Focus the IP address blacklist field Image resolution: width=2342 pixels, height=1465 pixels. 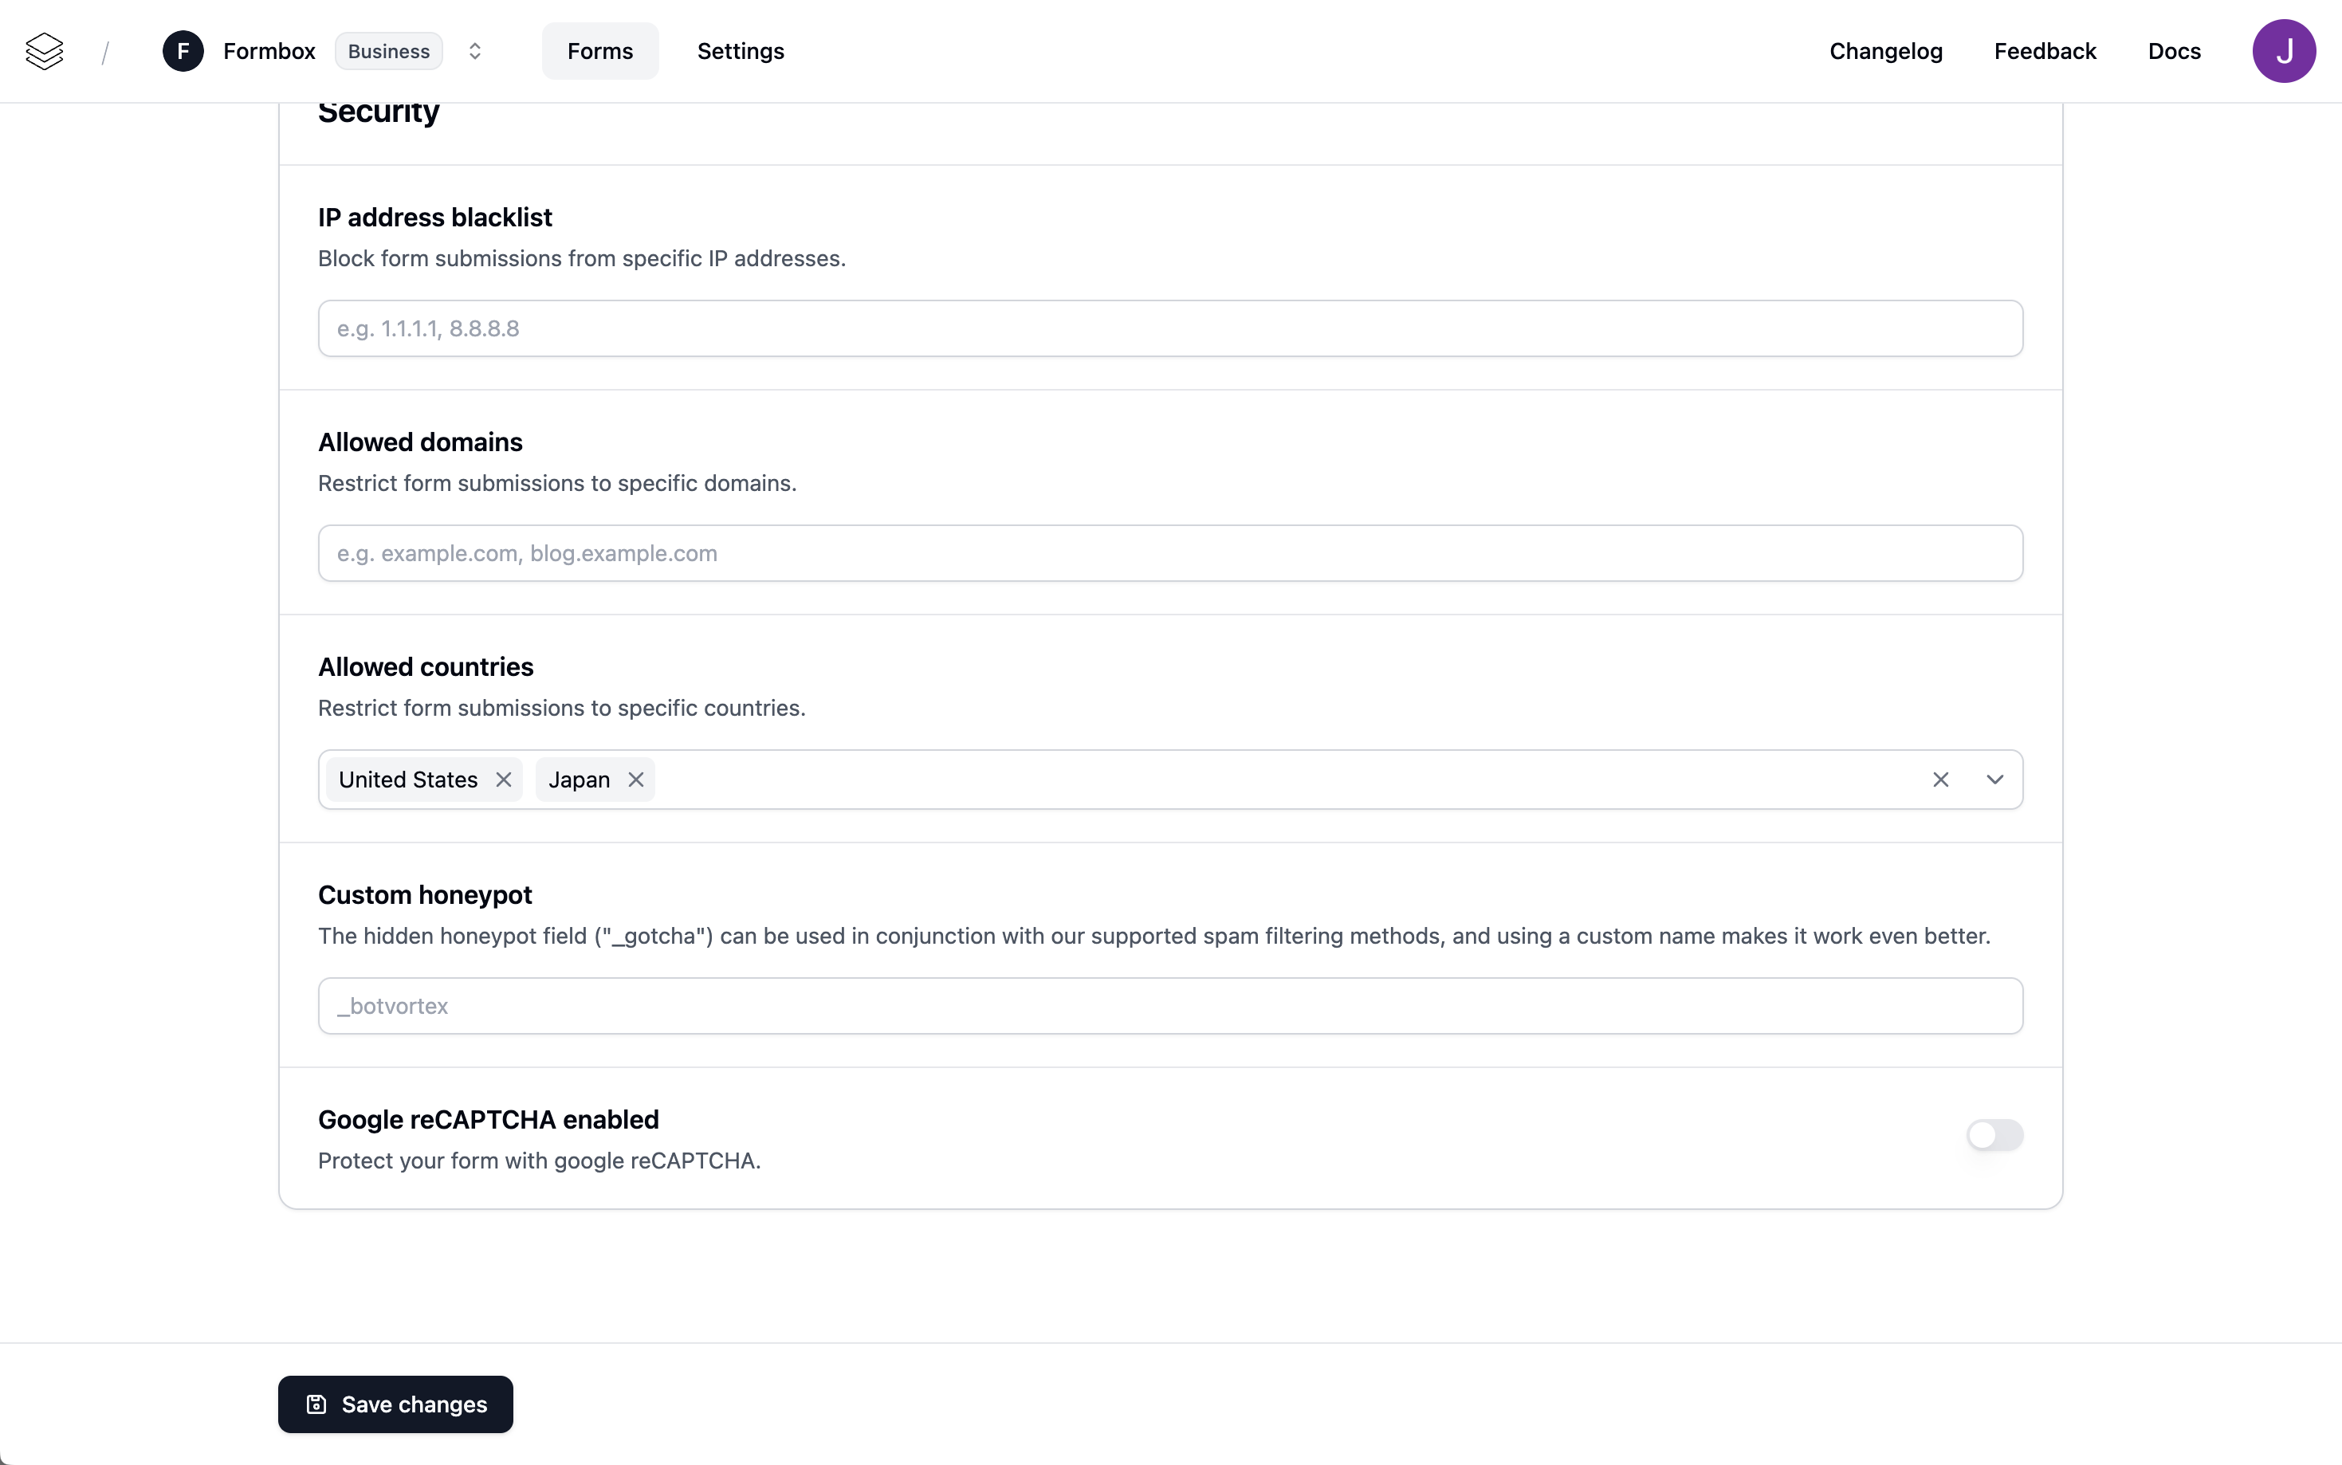pos(1169,328)
